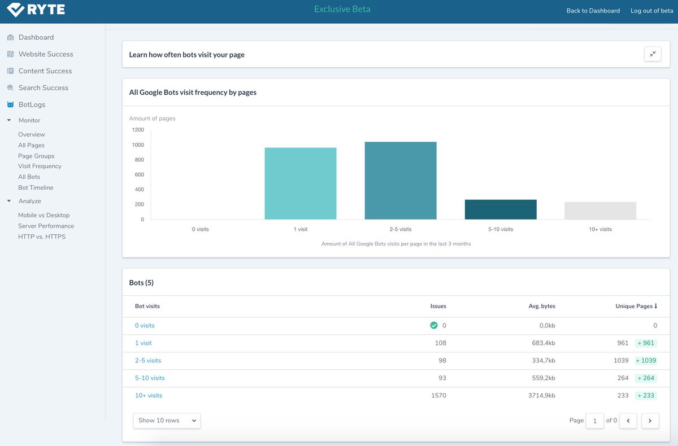Image resolution: width=678 pixels, height=446 pixels.
Task: Click the + 233 badge
Action: pyautogui.click(x=645, y=395)
